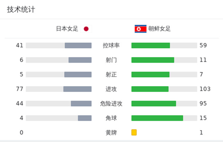Click North Korea's 103 进攻 value
The width and height of the screenshot is (223, 142).
click(x=205, y=89)
